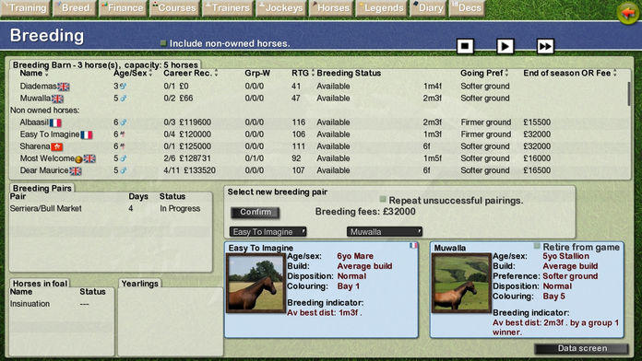Image resolution: width=642 pixels, height=361 pixels.
Task: Open the Yearlings panel tab
Action: (139, 284)
